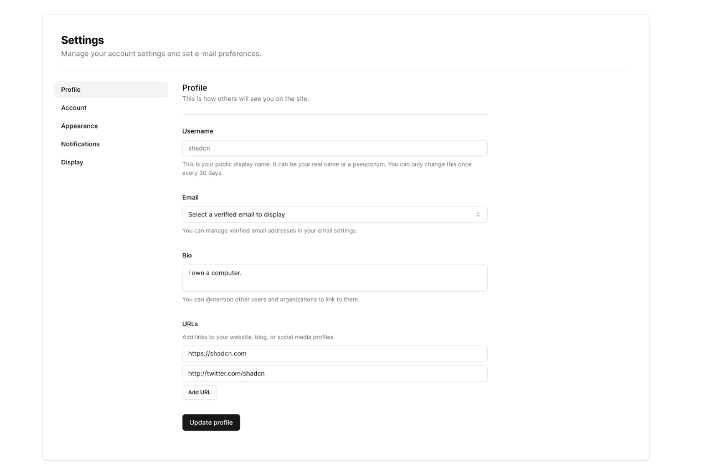
Task: Click the Email field label
Action: click(x=190, y=198)
